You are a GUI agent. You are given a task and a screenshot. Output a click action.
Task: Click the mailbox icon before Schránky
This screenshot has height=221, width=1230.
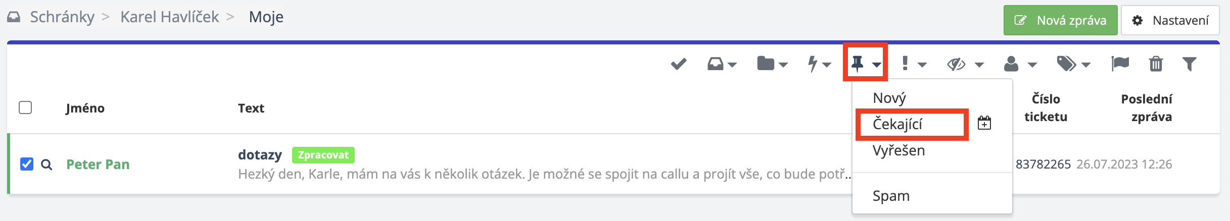click(14, 17)
